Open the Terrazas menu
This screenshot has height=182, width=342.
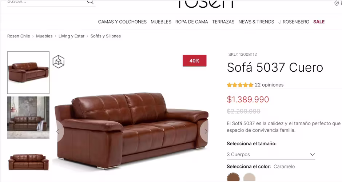pyautogui.click(x=223, y=22)
